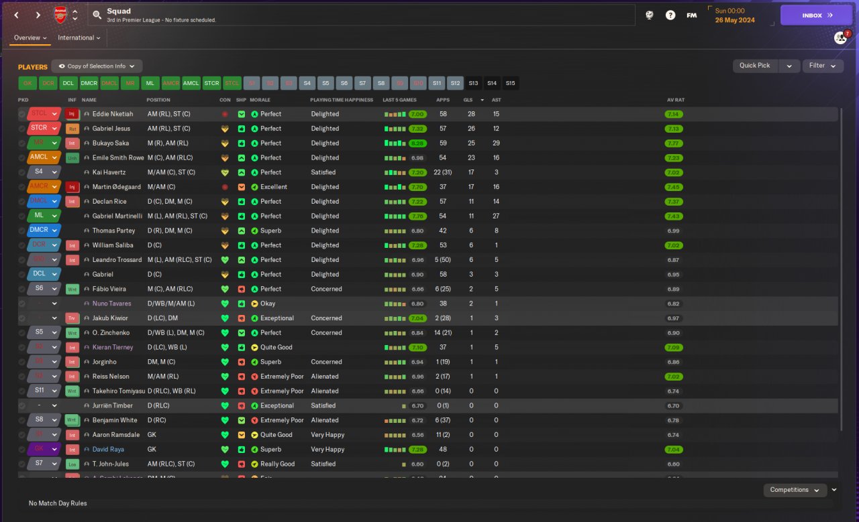Screen dimensions: 859x522
Task: Click Emile Smith Rowe's Unh status icon
Action: click(72, 158)
